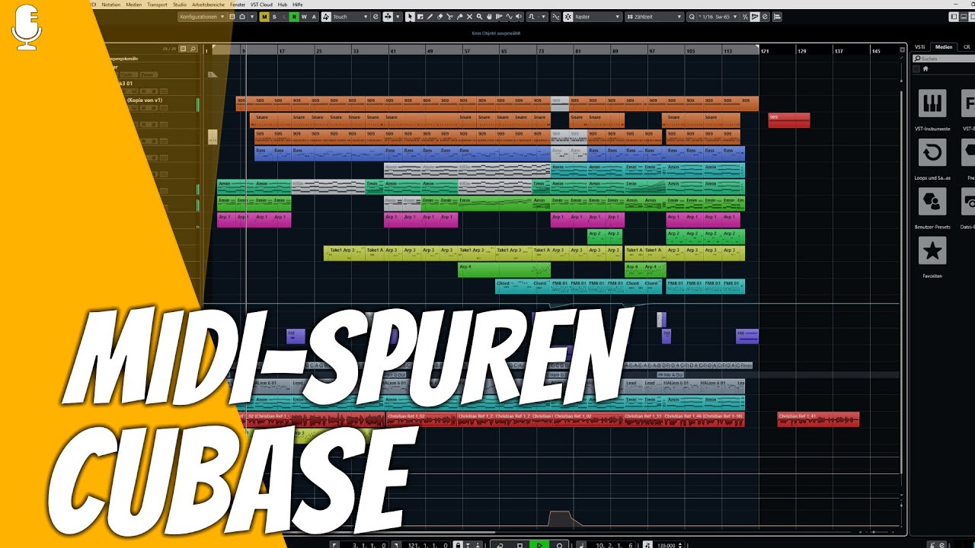Toggle the W write automation button
This screenshot has width=975, height=548.
click(x=304, y=17)
